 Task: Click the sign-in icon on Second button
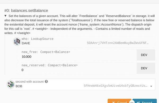click(x=138, y=102)
